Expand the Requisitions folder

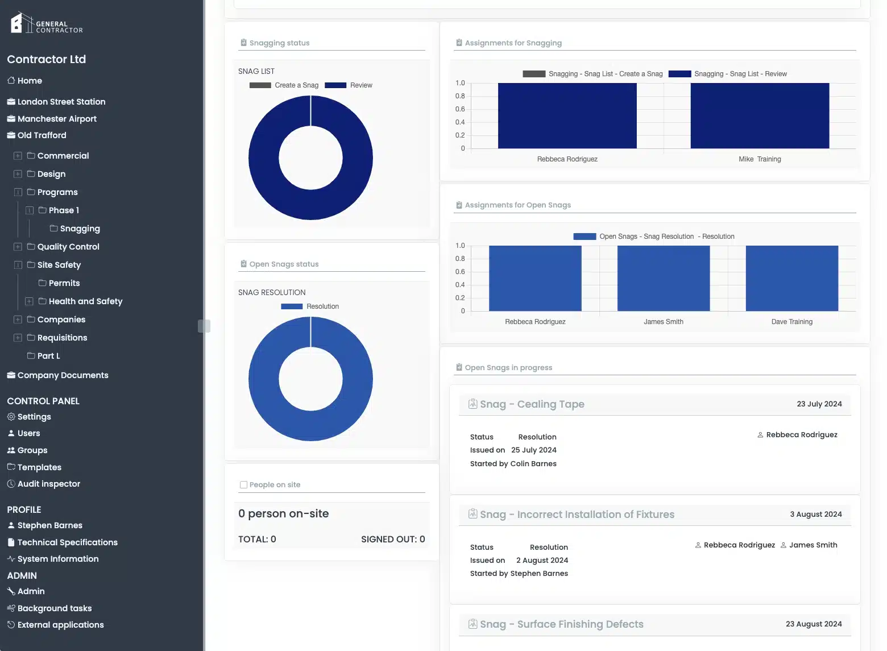tap(18, 338)
